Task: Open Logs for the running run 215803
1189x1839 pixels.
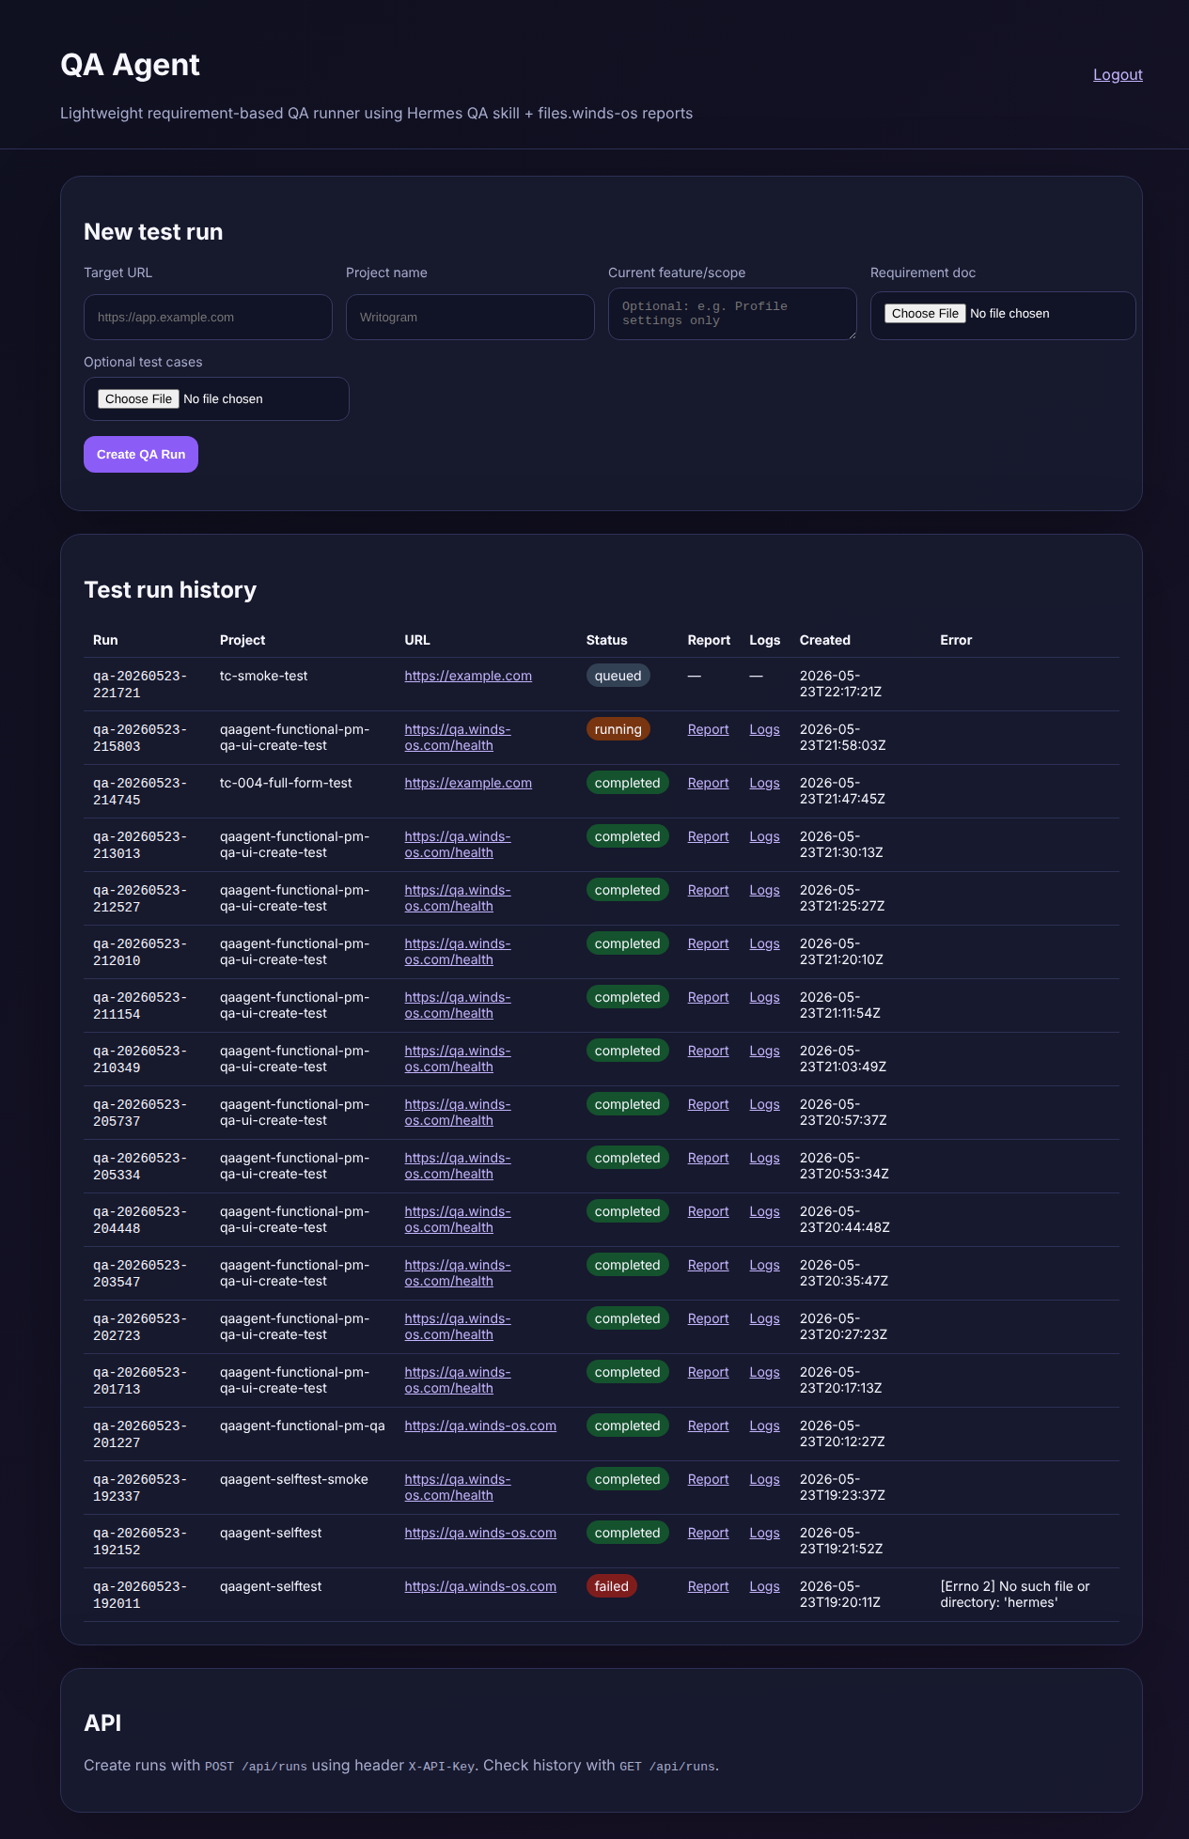Action: [x=764, y=729]
